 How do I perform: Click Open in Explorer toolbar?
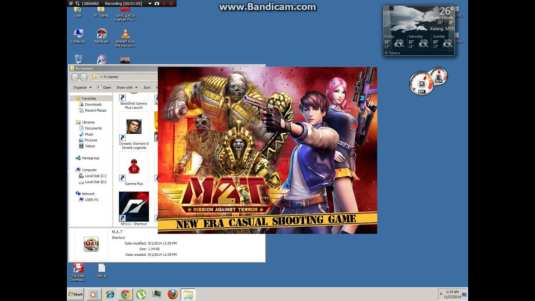point(104,87)
